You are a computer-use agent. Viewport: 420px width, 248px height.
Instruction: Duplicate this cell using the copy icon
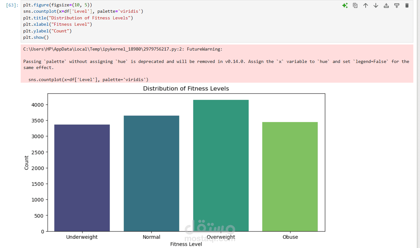pos(355,5)
